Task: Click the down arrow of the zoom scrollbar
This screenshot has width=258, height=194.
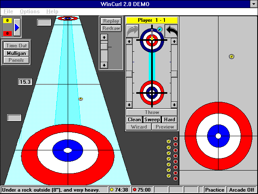Action: 104,65
